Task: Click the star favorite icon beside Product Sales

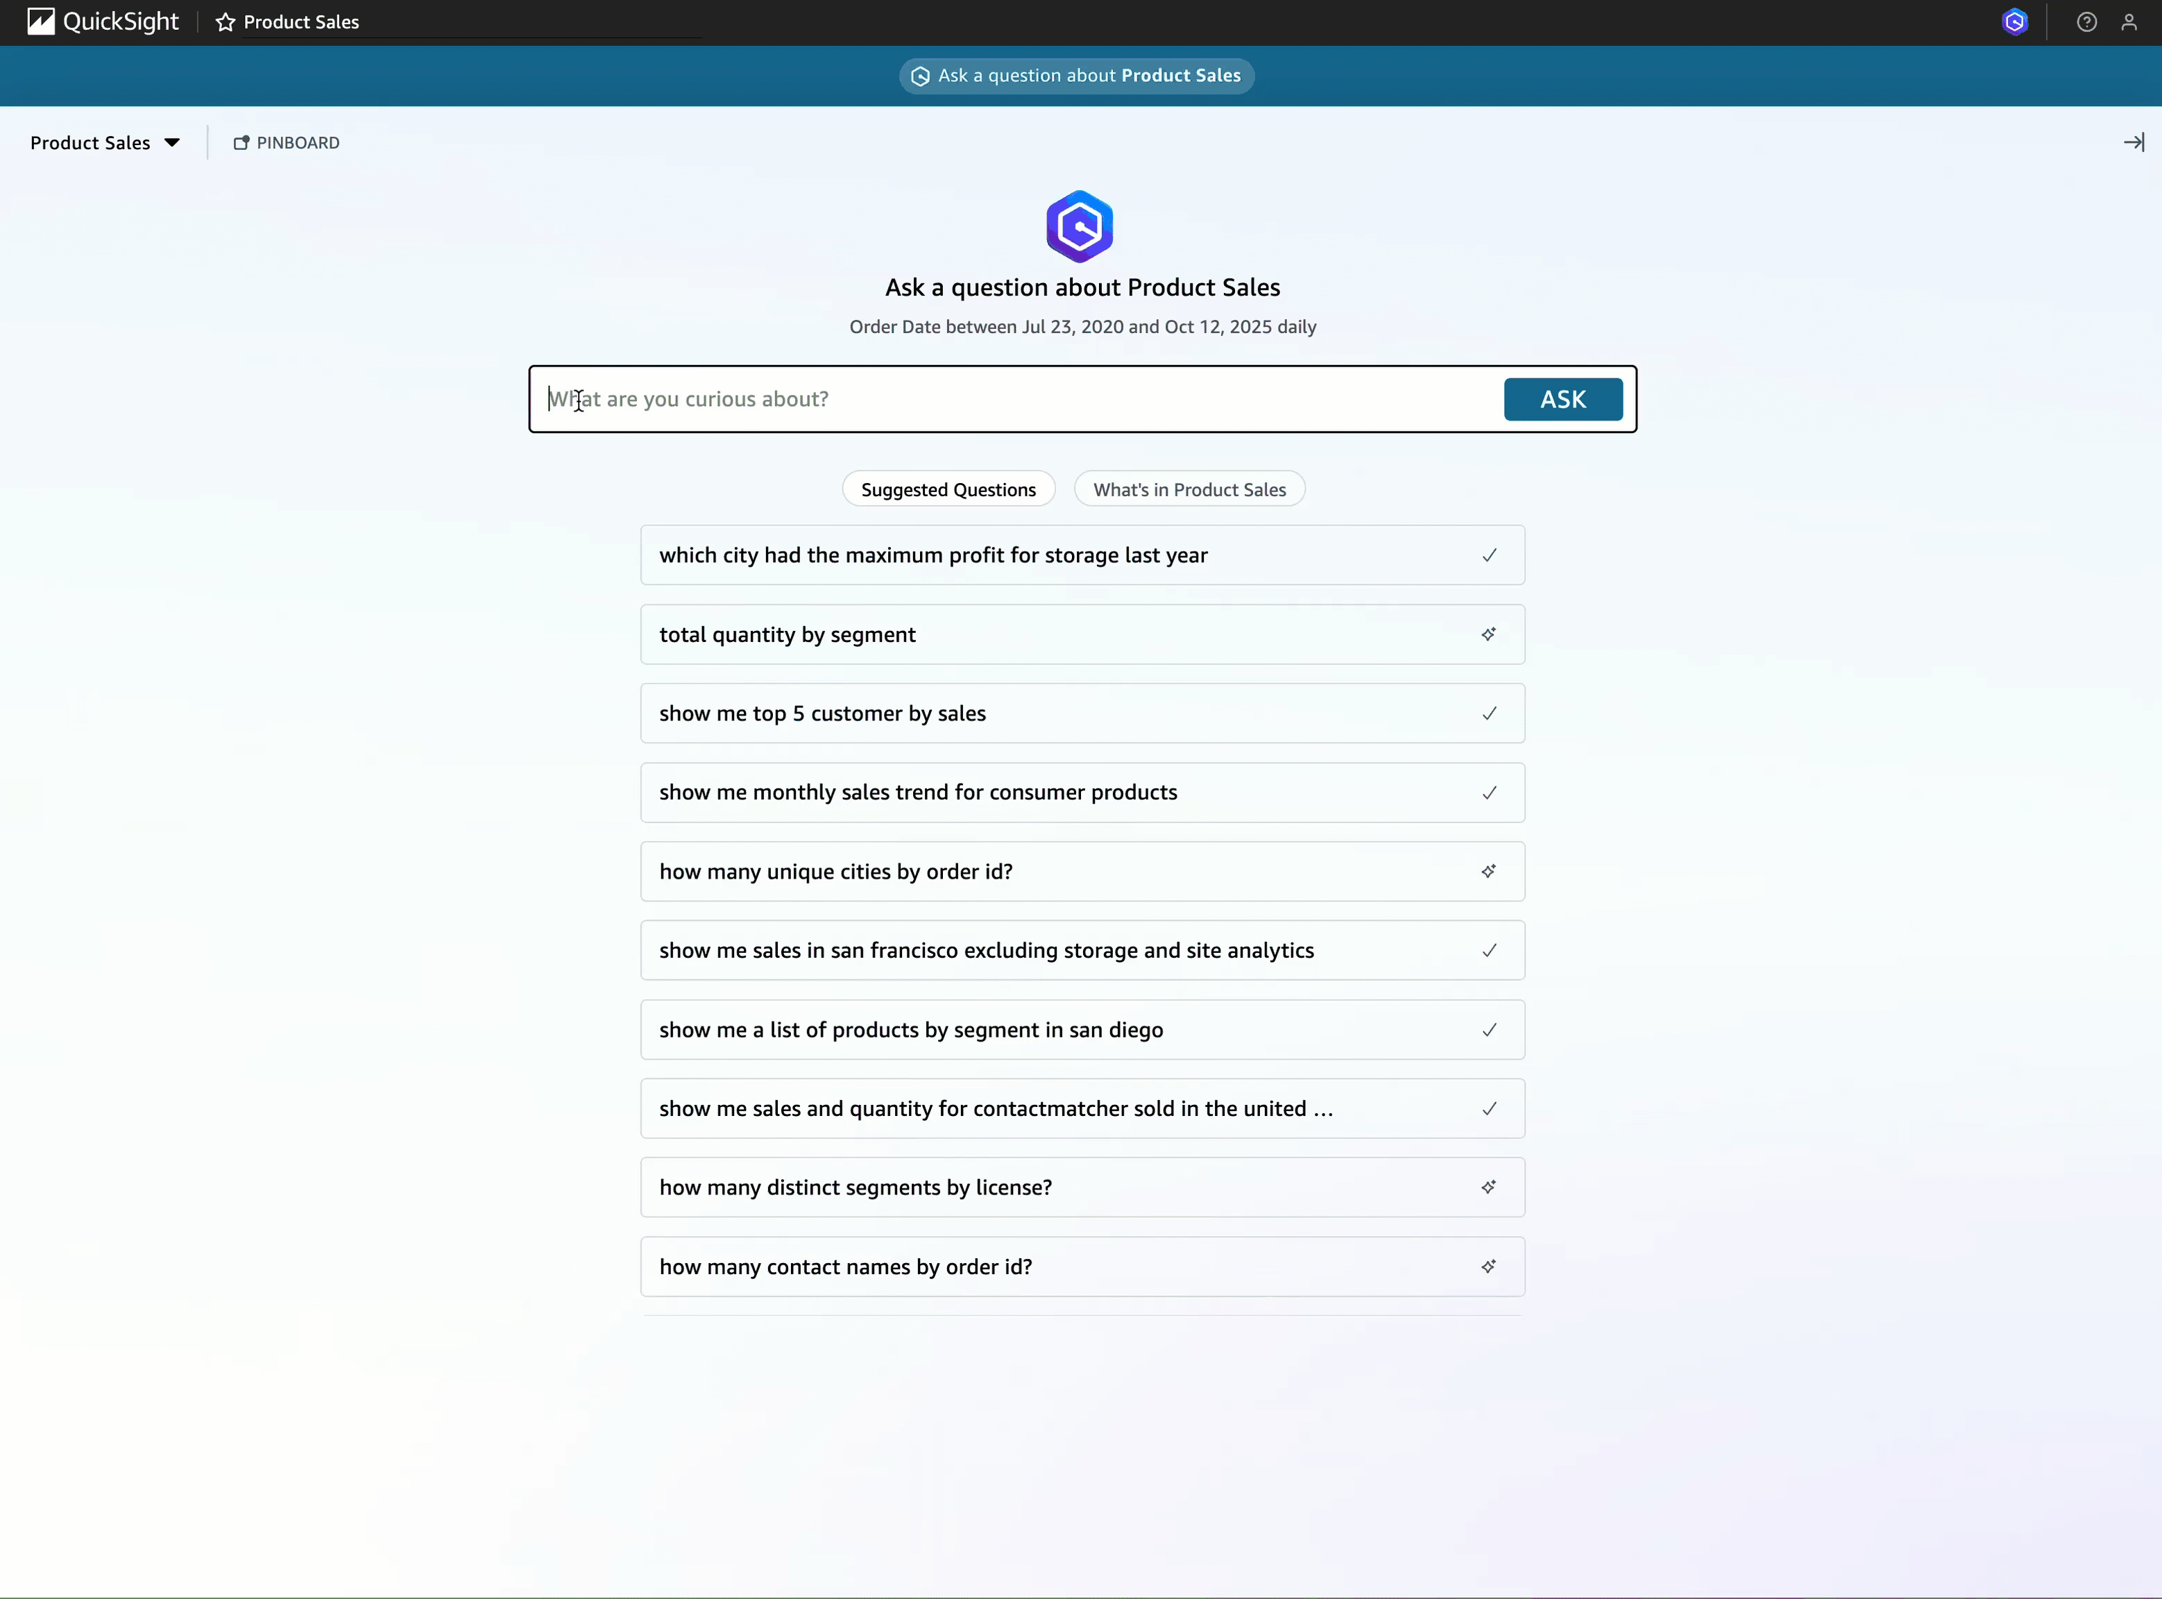Action: (x=225, y=22)
